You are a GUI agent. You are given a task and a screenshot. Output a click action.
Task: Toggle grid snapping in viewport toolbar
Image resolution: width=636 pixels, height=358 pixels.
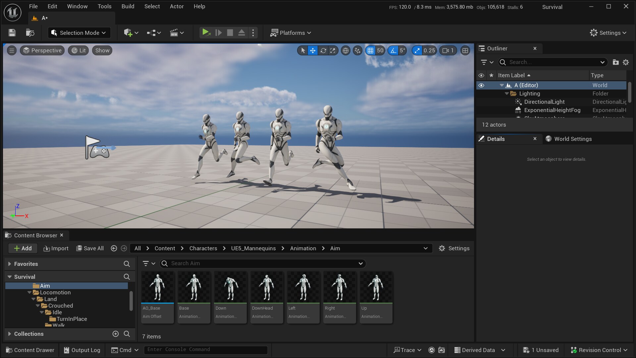pos(370,50)
